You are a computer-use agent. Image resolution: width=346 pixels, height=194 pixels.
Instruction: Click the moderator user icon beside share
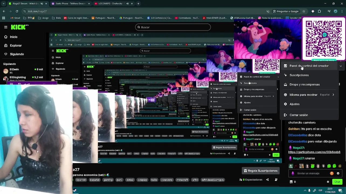(276, 180)
